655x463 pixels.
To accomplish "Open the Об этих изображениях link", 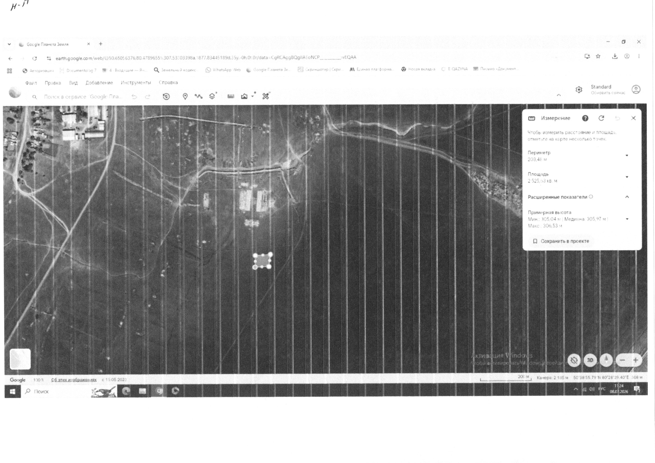I will click(74, 380).
